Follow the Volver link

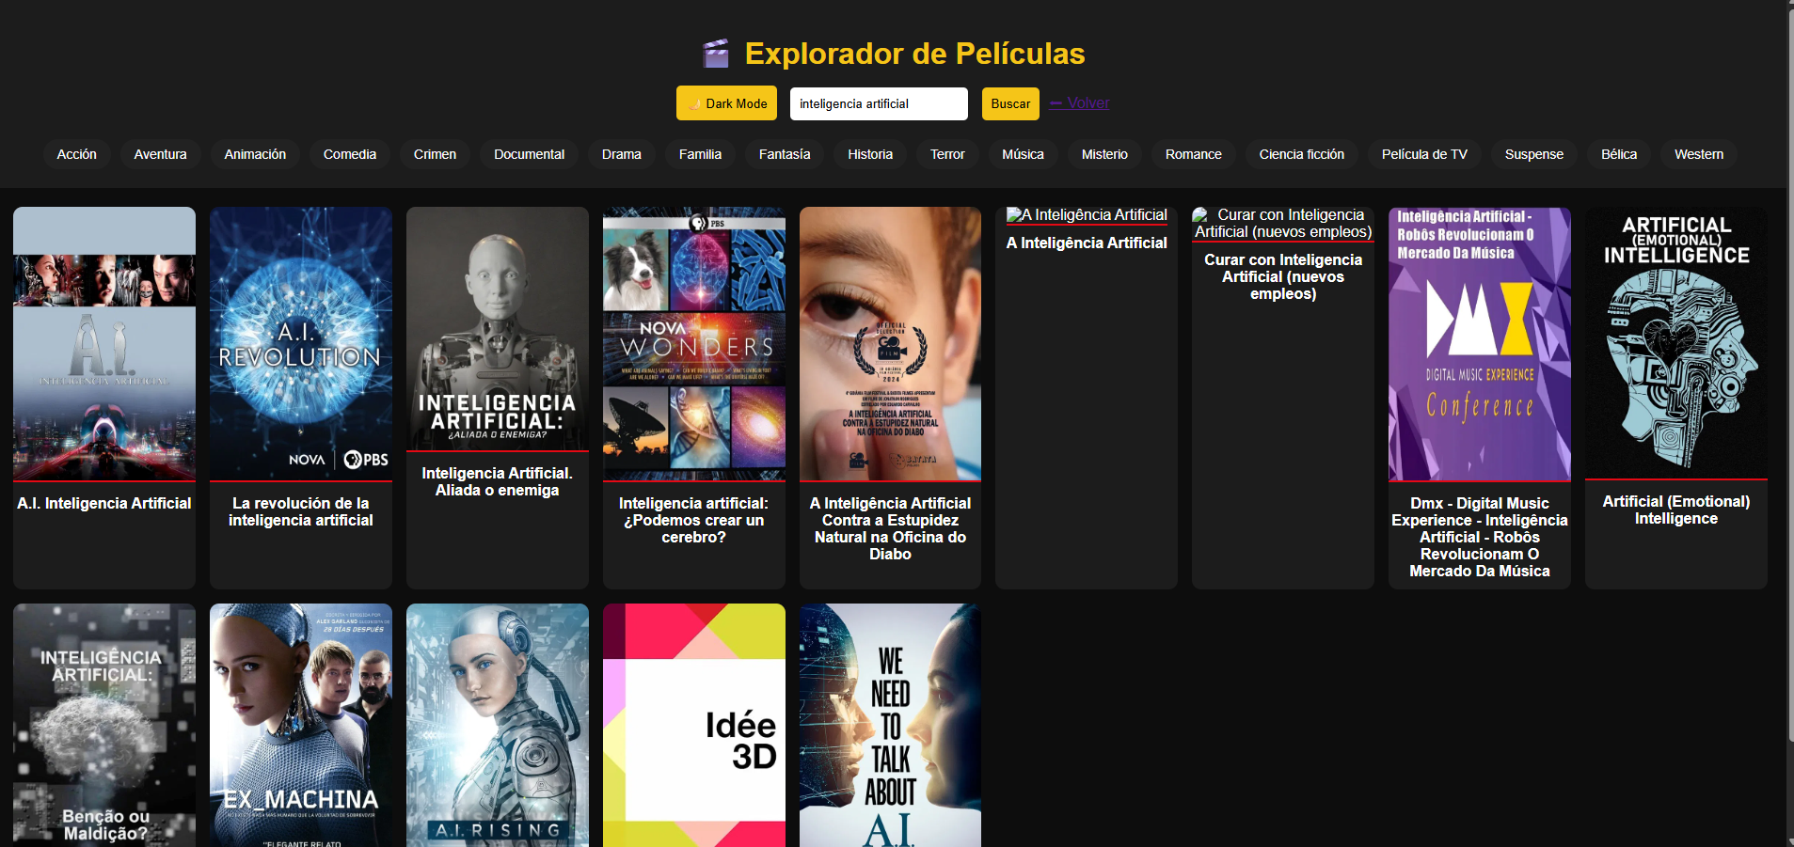point(1079,103)
